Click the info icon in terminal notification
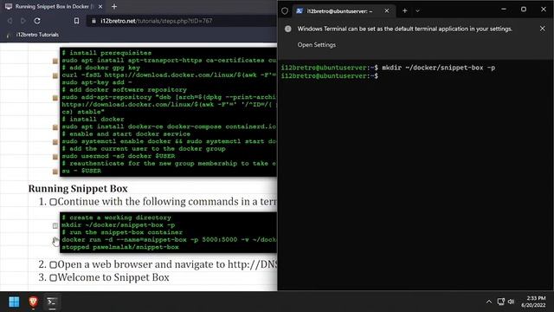The width and height of the screenshot is (554, 312). pos(288,29)
